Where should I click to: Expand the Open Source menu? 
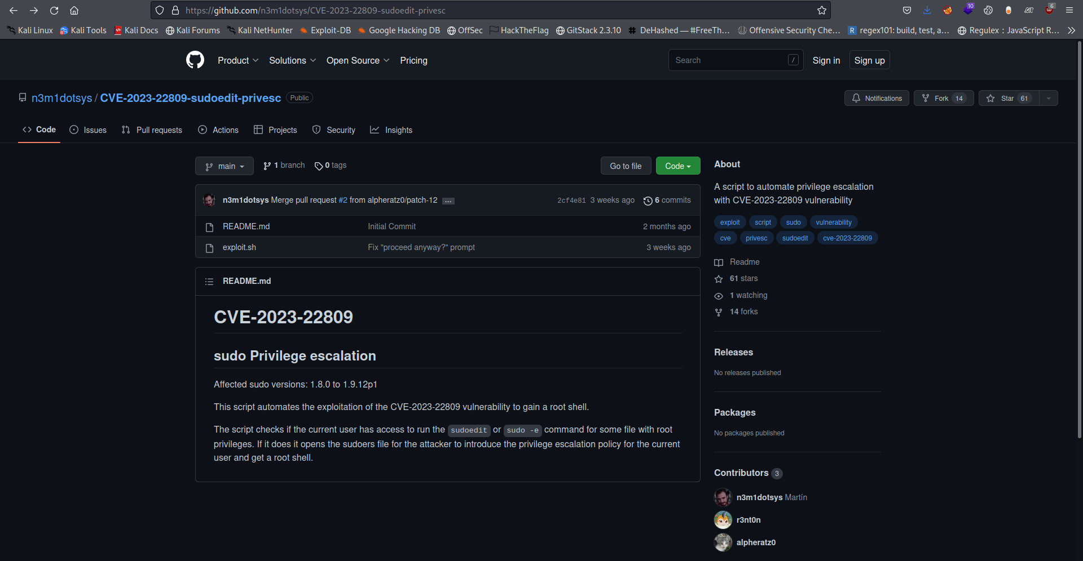(x=358, y=60)
